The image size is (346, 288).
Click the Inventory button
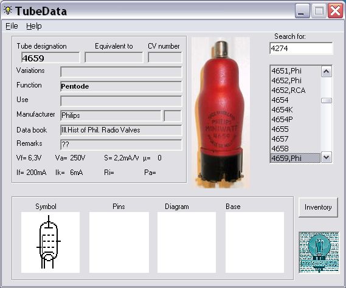(318, 207)
